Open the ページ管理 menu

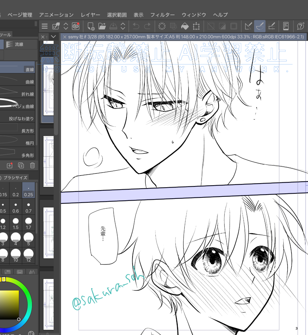(x=20, y=15)
